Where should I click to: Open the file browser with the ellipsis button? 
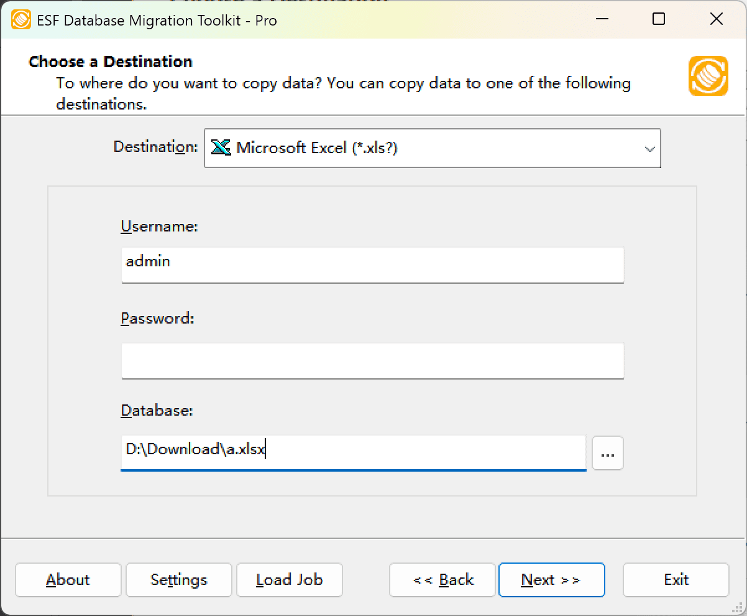607,453
